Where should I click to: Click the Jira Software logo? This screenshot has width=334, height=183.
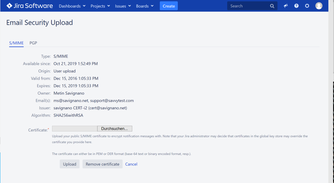click(30, 6)
